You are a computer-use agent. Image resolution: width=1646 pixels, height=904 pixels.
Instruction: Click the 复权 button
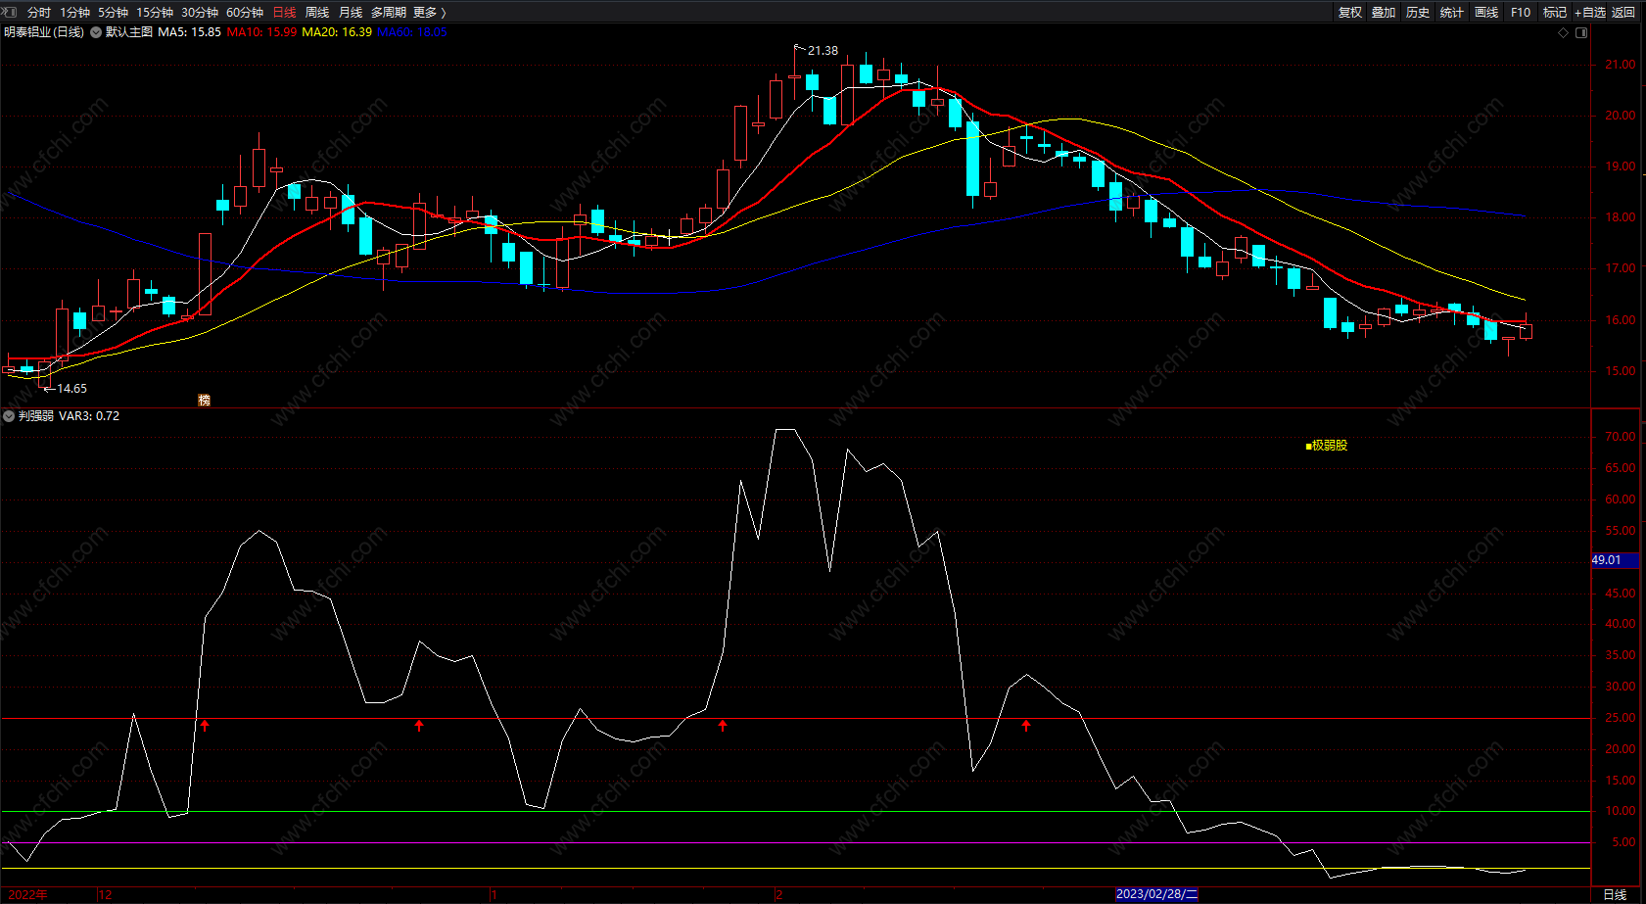(1350, 12)
